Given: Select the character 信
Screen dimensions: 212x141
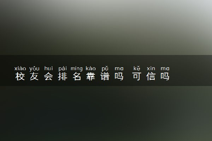Looking at the screenshot, I should pos(151,76).
